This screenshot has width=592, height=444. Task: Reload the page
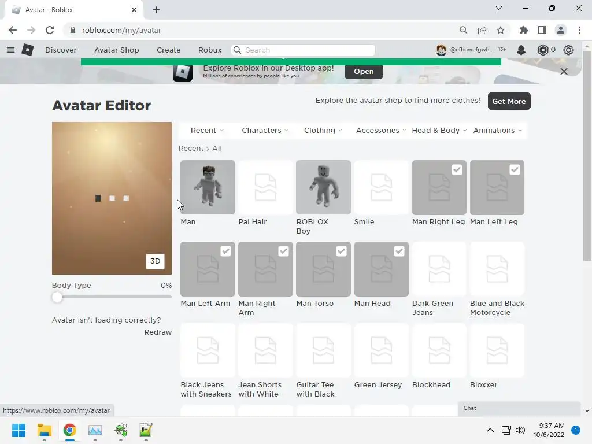(50, 30)
